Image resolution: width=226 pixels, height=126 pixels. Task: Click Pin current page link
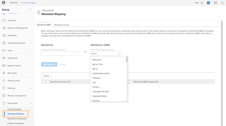point(29,3)
